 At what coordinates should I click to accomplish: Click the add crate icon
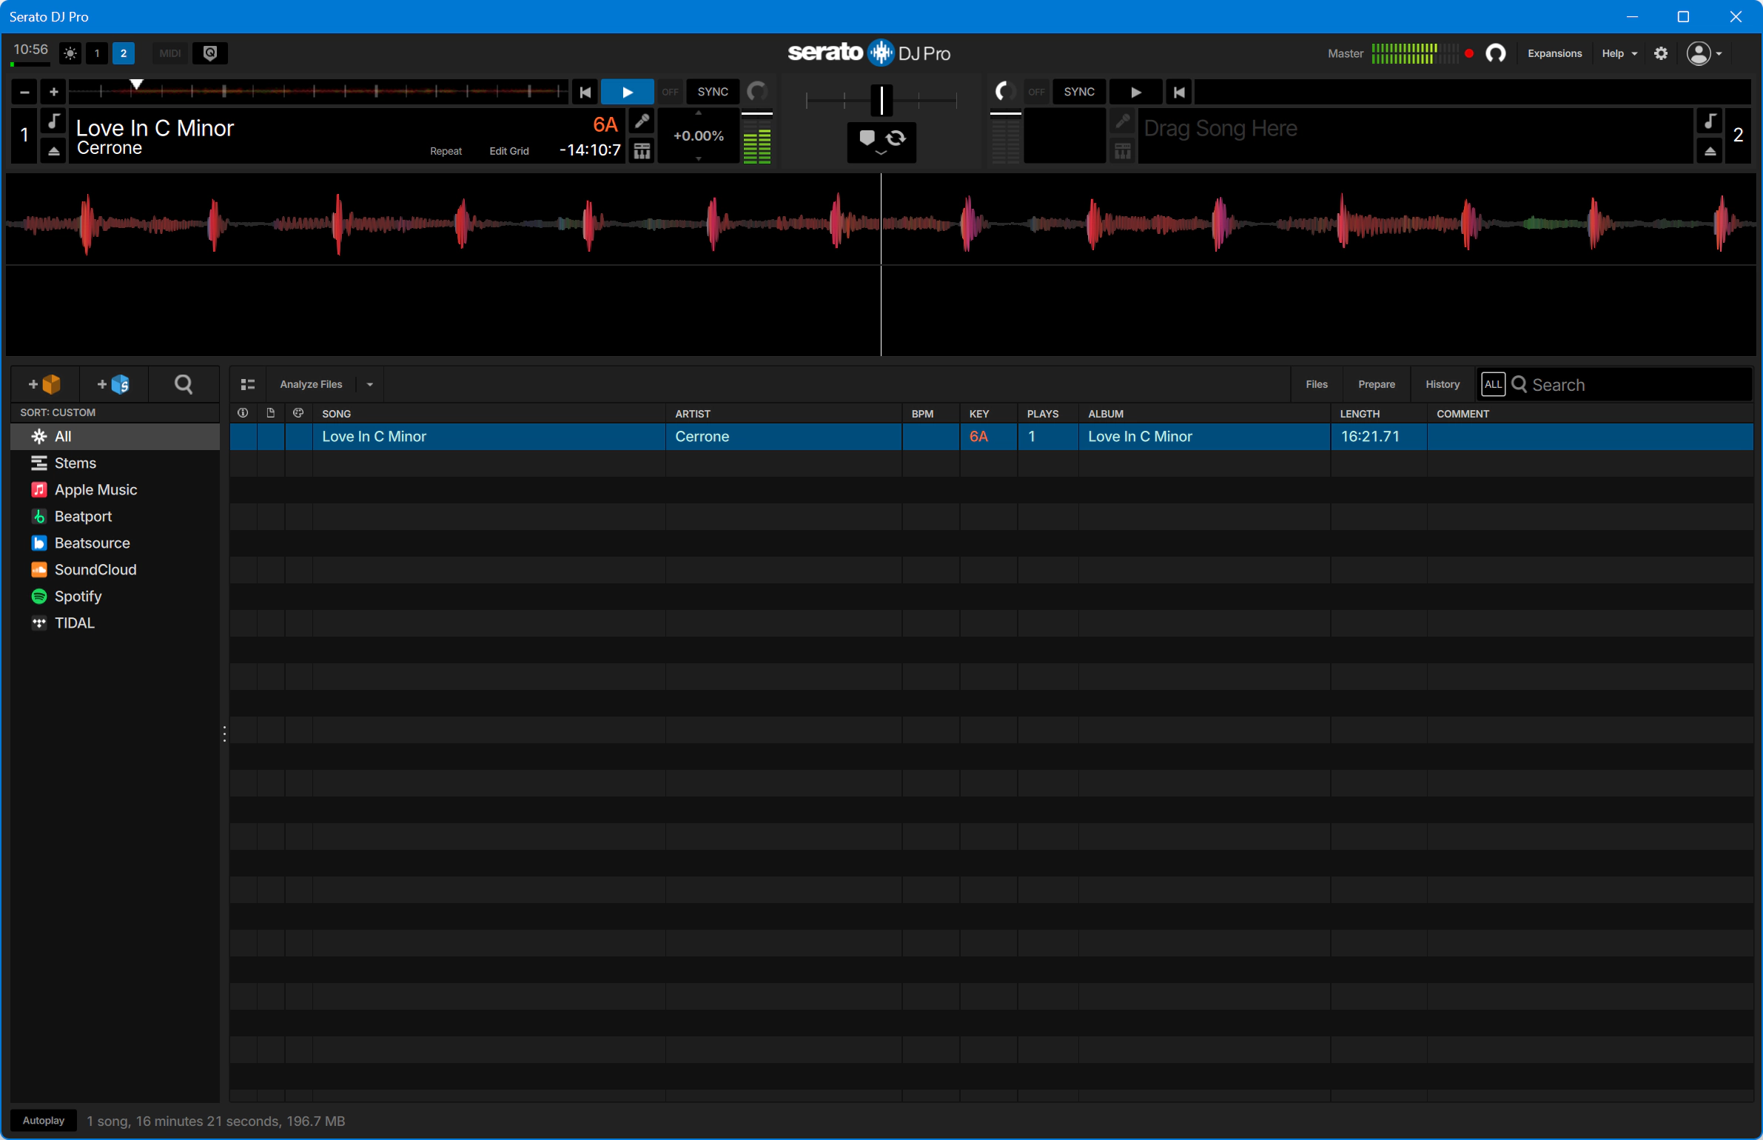coord(44,384)
